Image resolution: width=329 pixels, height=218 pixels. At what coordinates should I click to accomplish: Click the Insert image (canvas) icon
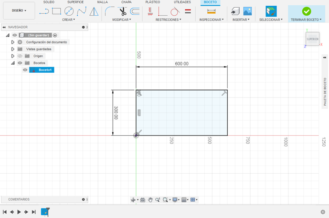248,11
